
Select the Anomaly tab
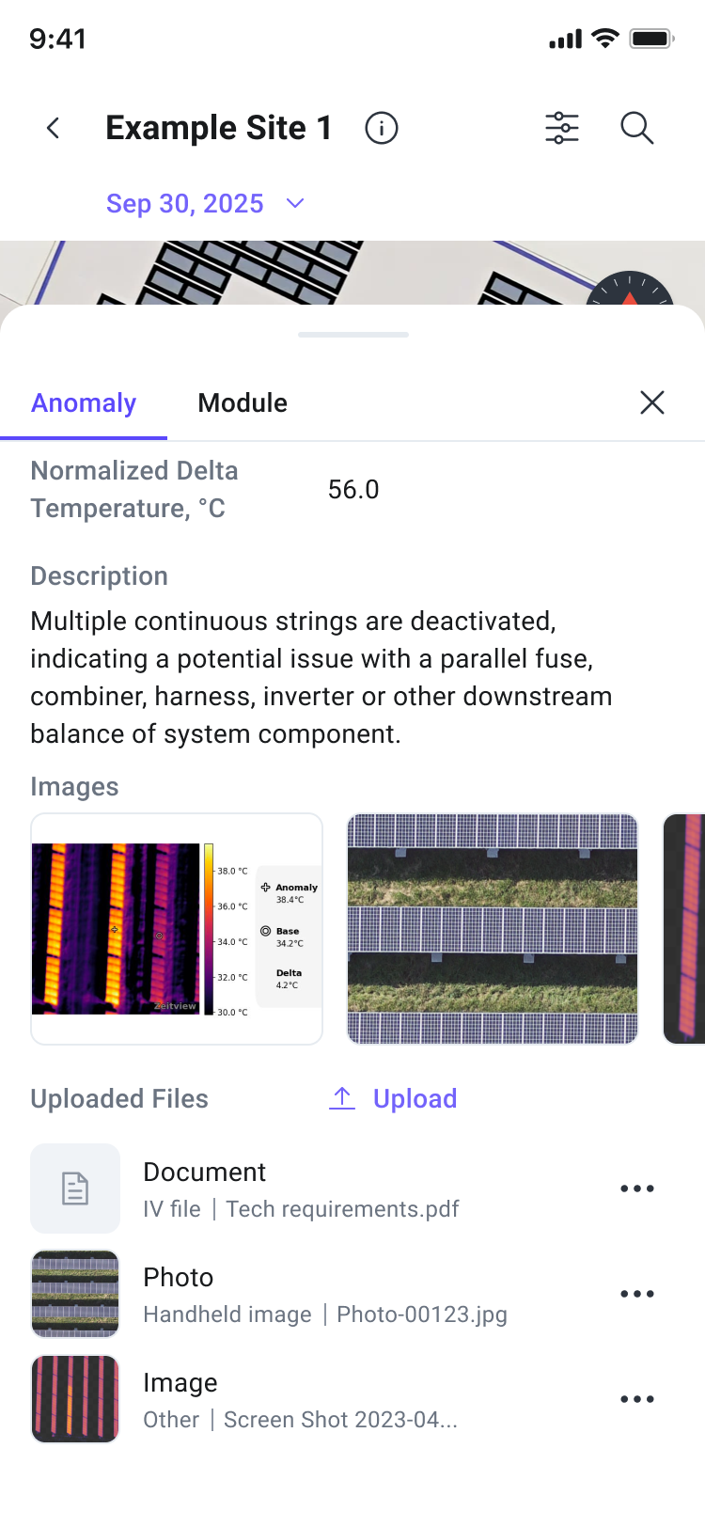coord(84,402)
